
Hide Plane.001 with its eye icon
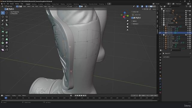(x=188, y=29)
